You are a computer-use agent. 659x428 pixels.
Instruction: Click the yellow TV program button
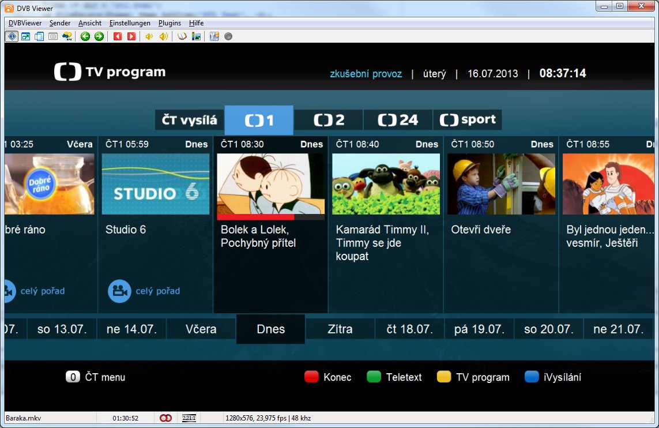(x=473, y=377)
